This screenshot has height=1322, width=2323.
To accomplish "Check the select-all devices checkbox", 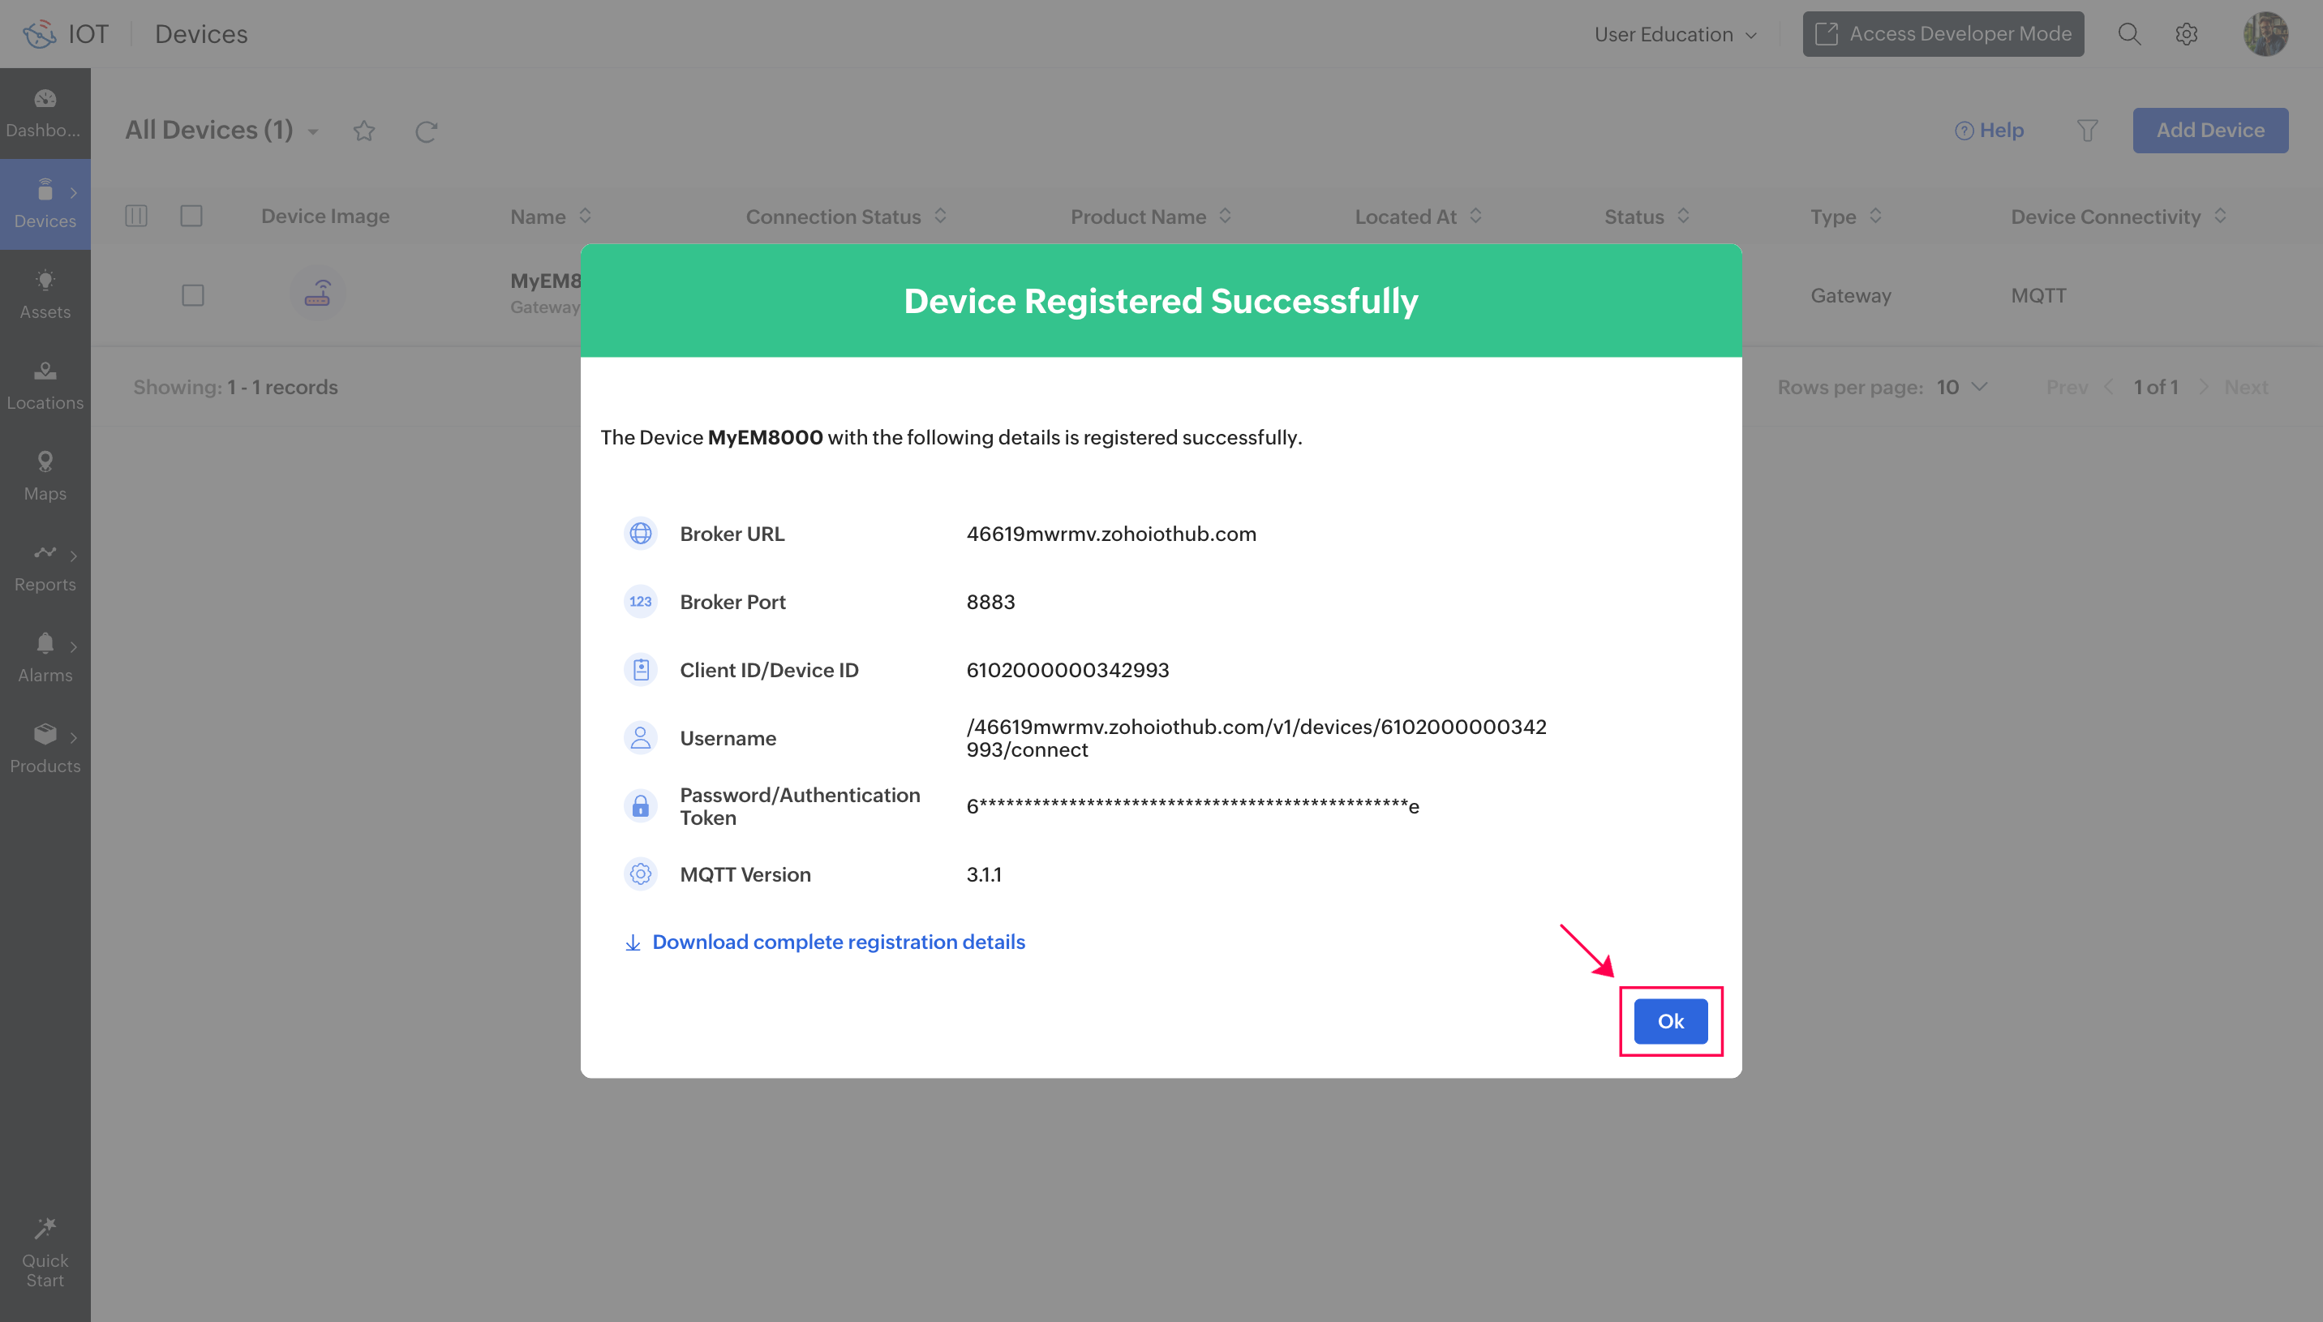I will coord(191,216).
